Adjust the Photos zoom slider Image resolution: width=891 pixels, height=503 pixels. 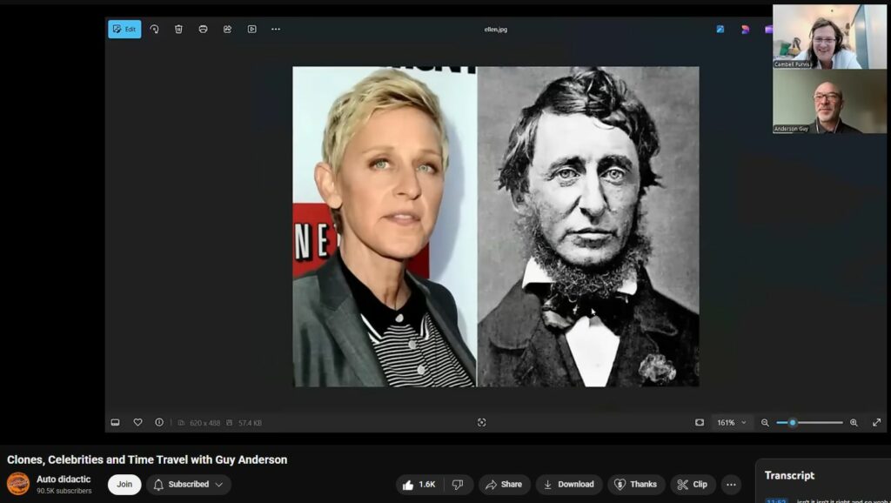coord(809,422)
